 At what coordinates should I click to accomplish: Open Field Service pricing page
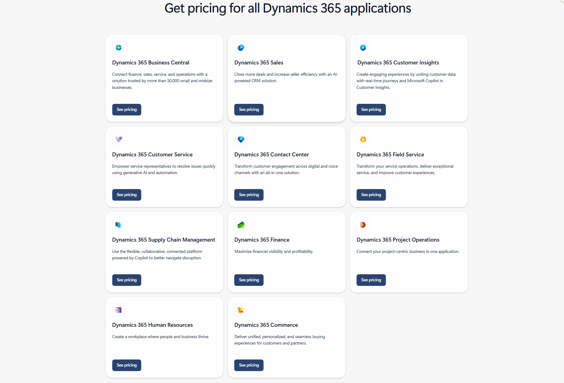[x=371, y=195]
